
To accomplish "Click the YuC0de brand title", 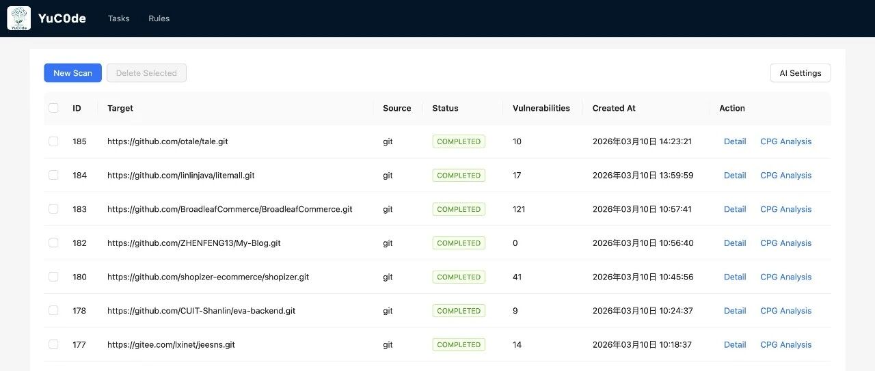I will [62, 18].
